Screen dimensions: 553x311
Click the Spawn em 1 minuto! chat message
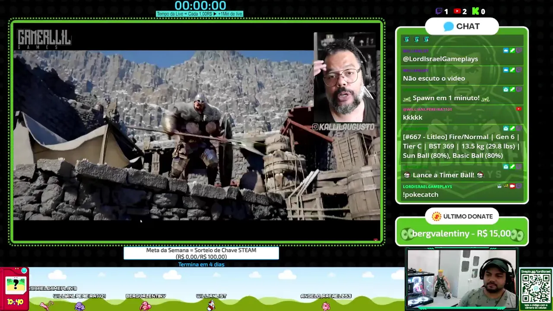tap(446, 98)
